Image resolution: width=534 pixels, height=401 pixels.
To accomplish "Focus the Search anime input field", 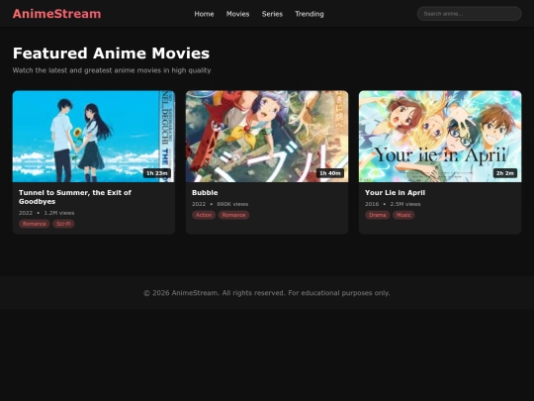I will (x=470, y=14).
